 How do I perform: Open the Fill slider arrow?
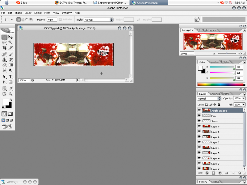244,105
